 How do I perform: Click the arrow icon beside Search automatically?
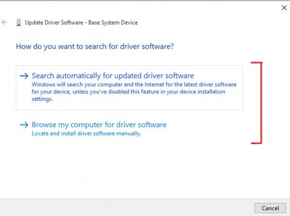(24, 76)
